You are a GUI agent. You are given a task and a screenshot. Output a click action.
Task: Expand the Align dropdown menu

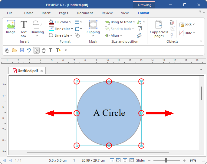click(x=121, y=35)
